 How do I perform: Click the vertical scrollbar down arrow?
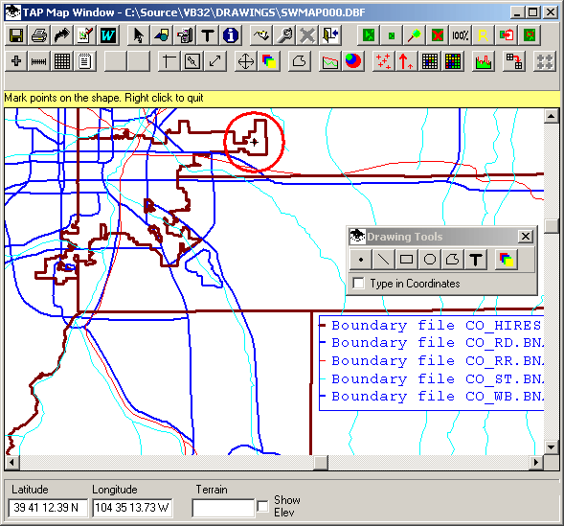[x=551, y=447]
